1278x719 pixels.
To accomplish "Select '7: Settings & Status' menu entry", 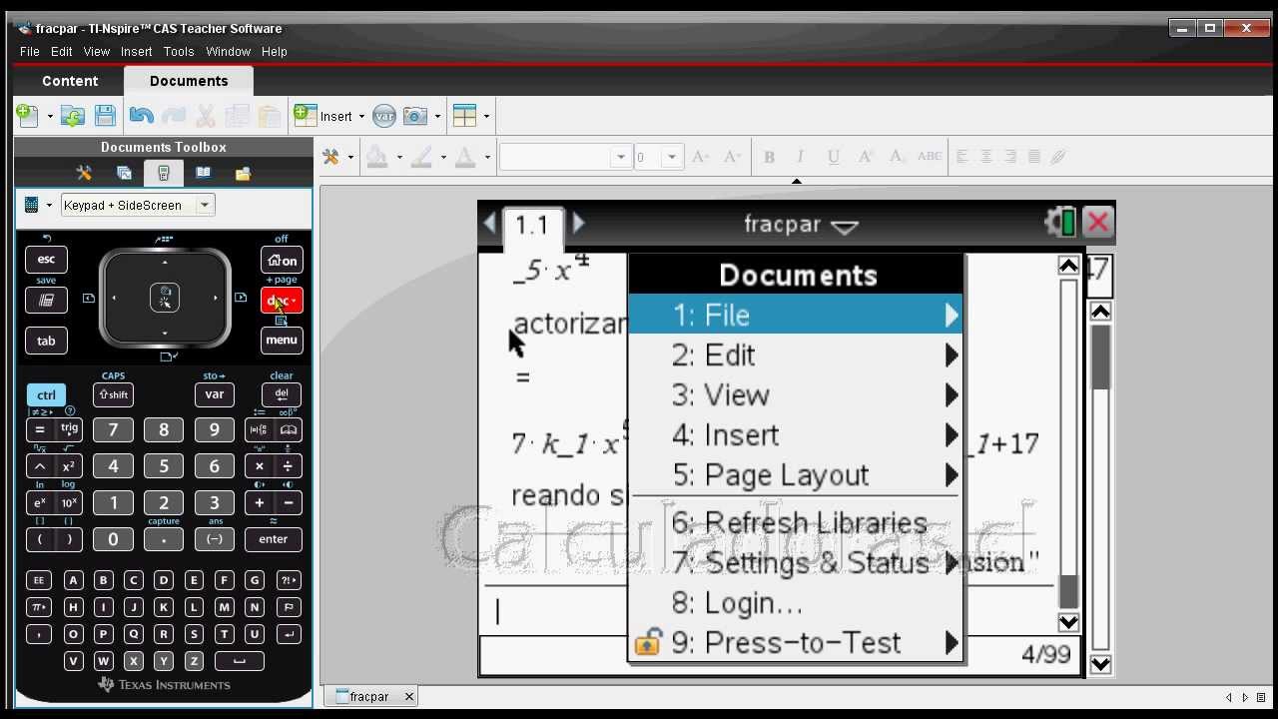I will pyautogui.click(x=796, y=563).
